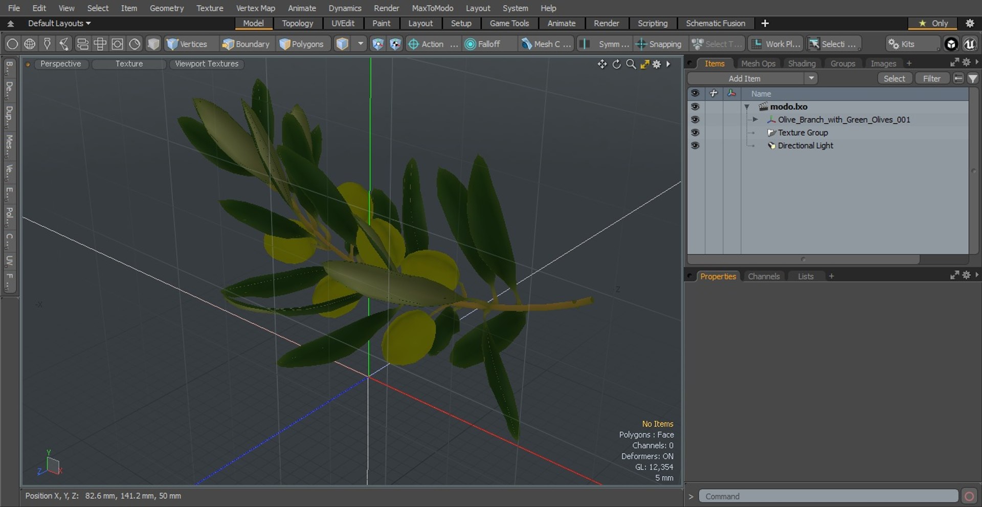The width and height of the screenshot is (982, 507).
Task: Open the layout settings gear at top right
Action: [x=970, y=23]
